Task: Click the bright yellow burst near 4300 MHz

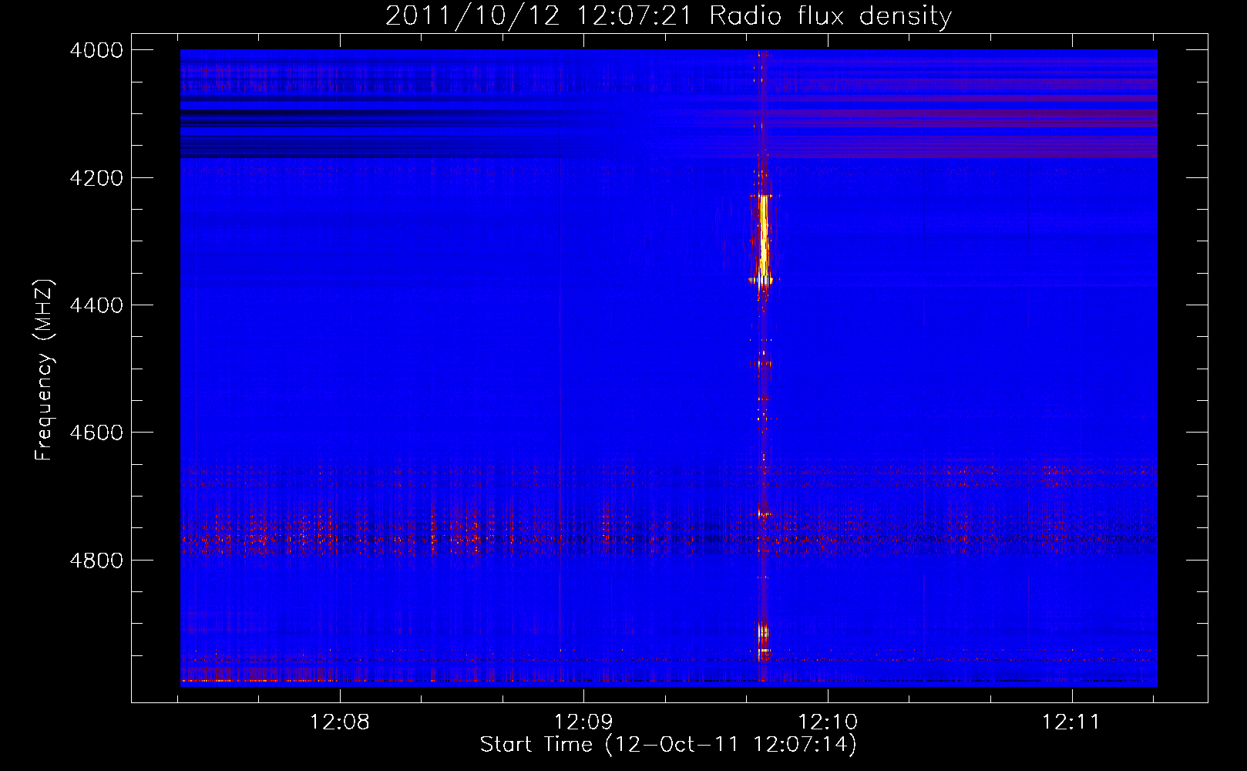Action: [x=763, y=239]
